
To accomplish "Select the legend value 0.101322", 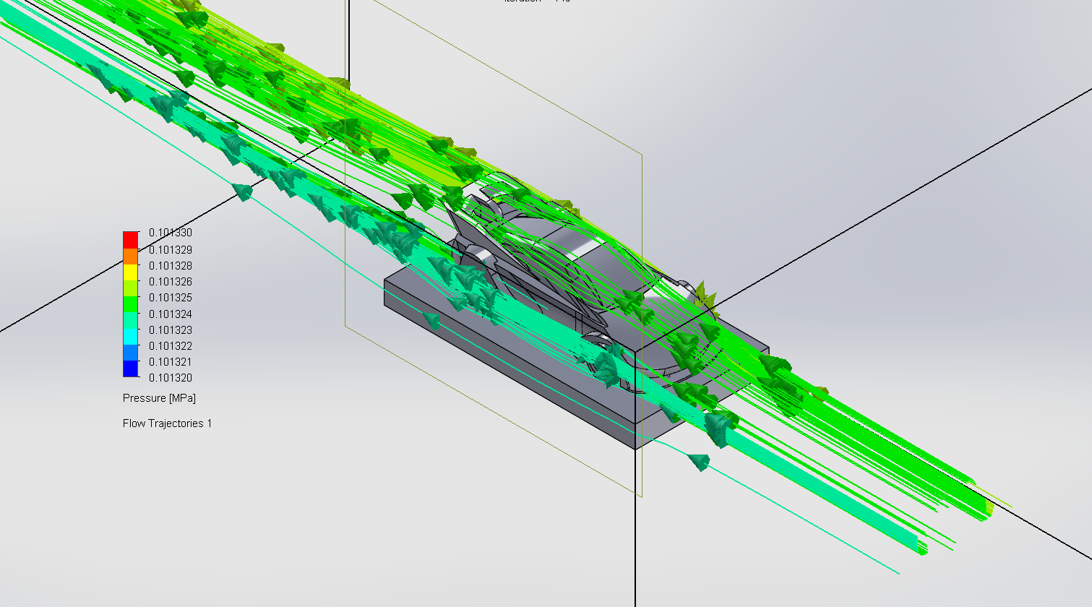I will [x=171, y=346].
